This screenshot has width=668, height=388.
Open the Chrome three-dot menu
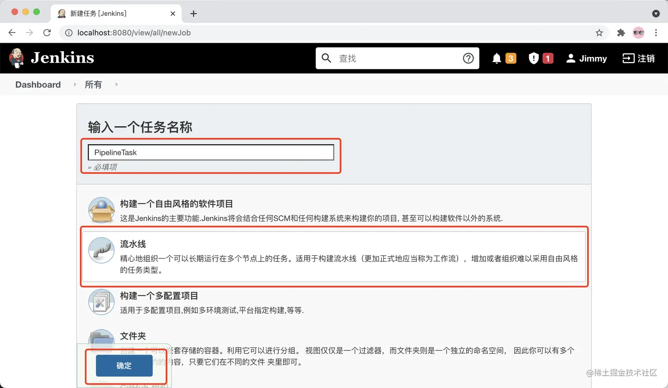(x=656, y=33)
